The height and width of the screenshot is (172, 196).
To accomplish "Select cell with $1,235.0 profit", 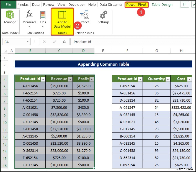I will point(83,136).
